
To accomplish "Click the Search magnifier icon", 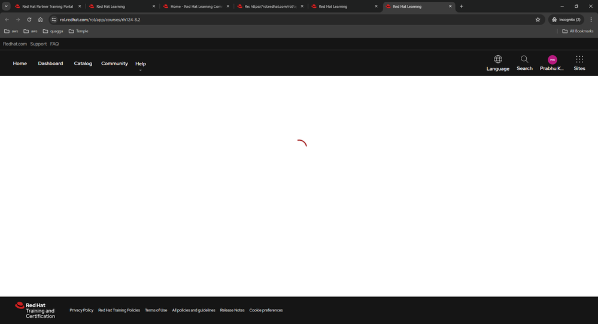I will 524,59.
